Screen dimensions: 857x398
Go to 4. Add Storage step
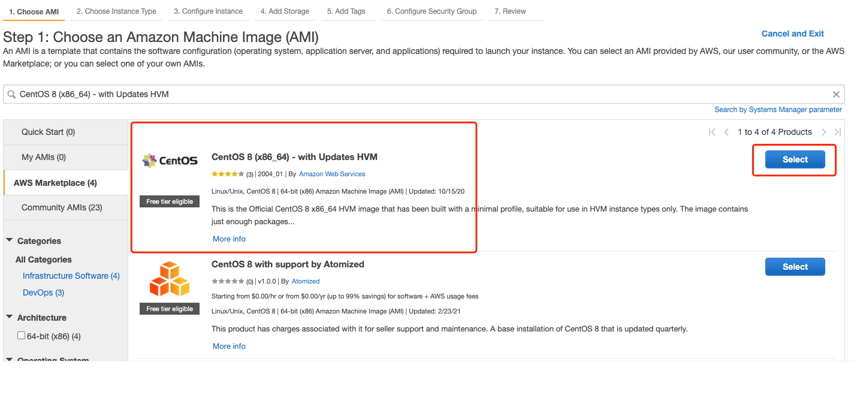(285, 11)
